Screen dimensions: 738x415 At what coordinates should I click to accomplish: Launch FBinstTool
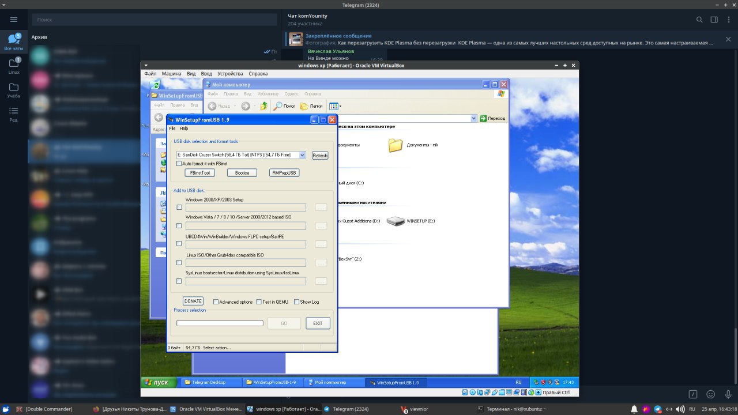199,173
